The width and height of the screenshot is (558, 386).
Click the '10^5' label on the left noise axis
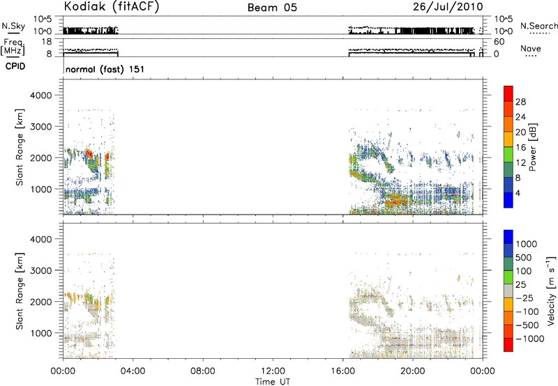coord(43,19)
